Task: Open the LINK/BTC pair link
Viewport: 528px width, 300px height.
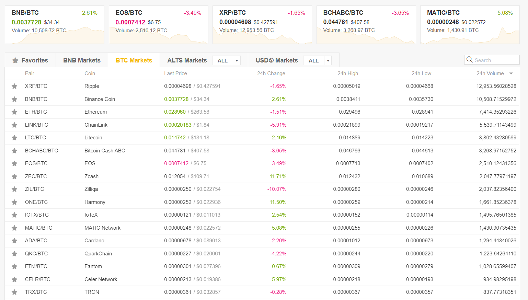Action: coord(36,125)
